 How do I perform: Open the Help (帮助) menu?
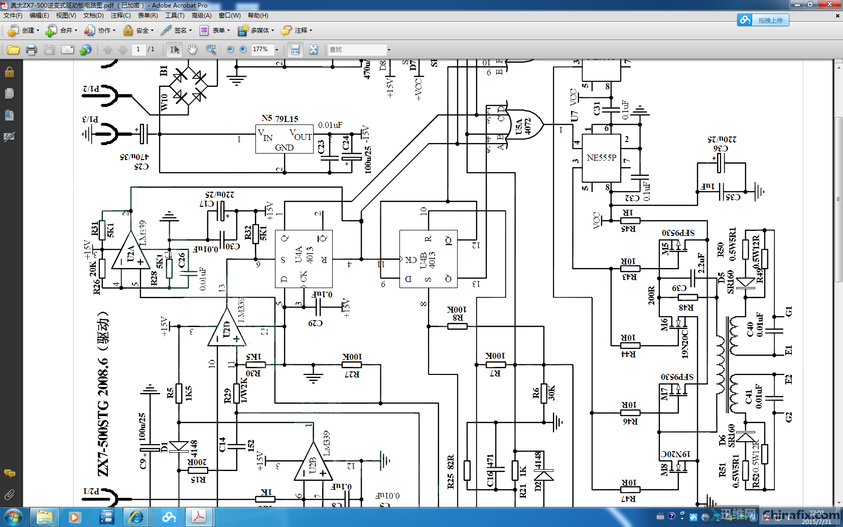[x=258, y=16]
